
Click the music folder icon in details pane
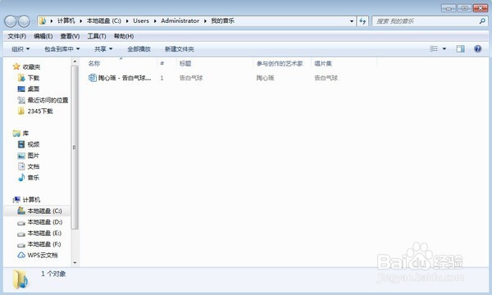coord(20,279)
